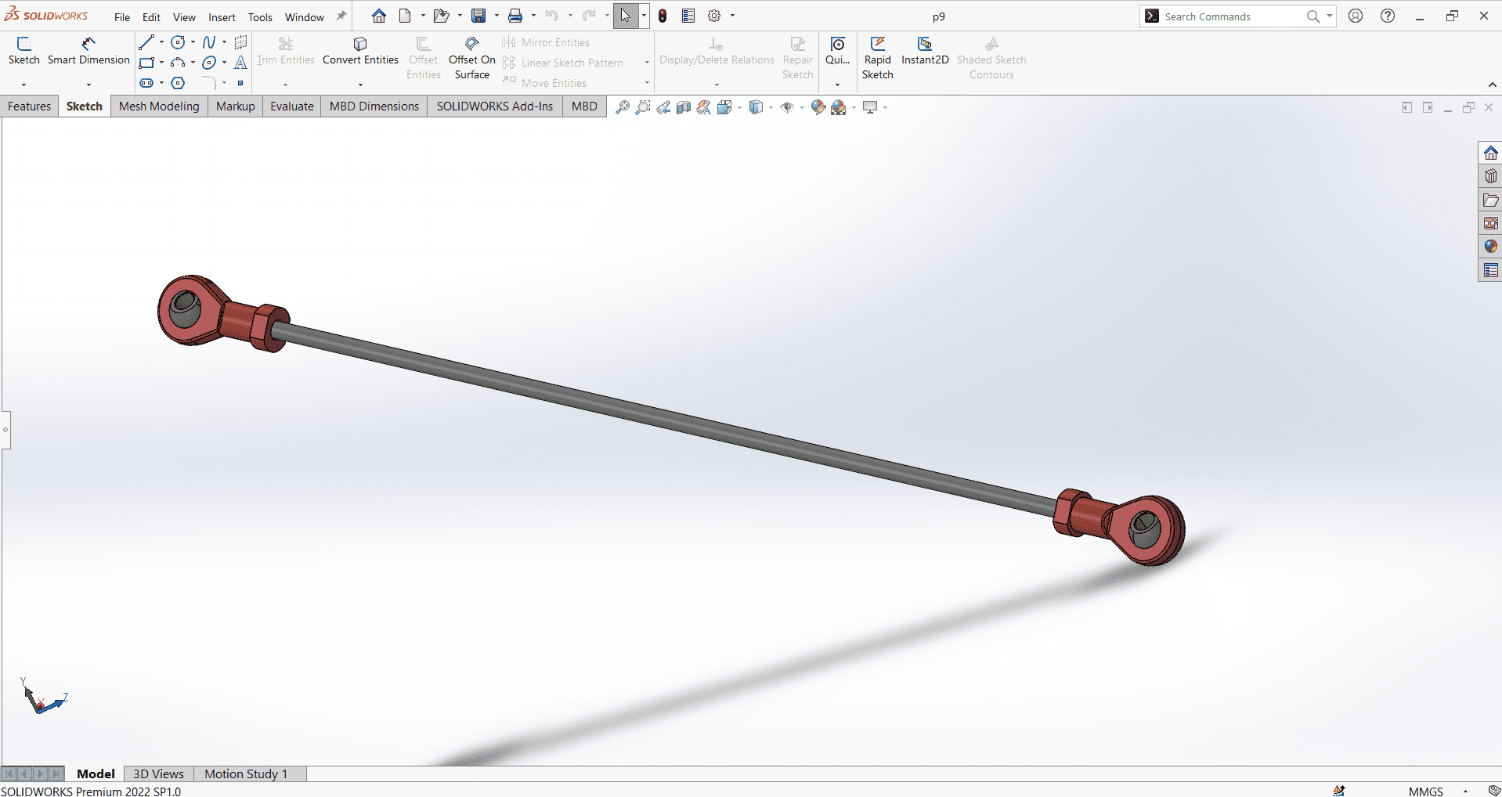This screenshot has height=797, width=1502.
Task: Open Appearances task pane tab
Action: 1490,247
